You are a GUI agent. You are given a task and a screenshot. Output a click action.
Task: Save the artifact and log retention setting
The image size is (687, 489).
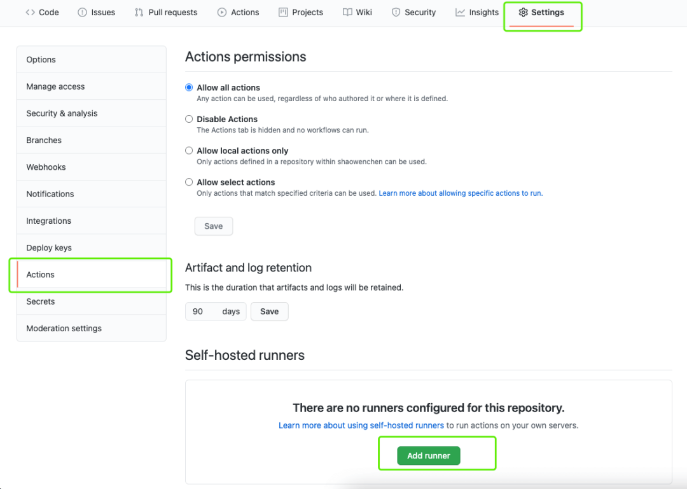click(x=269, y=312)
